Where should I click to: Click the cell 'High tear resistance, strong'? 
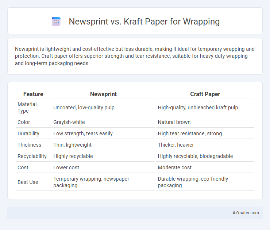point(190,133)
